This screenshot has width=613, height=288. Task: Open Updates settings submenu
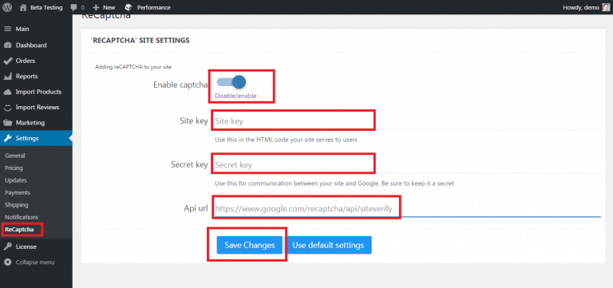pyautogui.click(x=16, y=180)
